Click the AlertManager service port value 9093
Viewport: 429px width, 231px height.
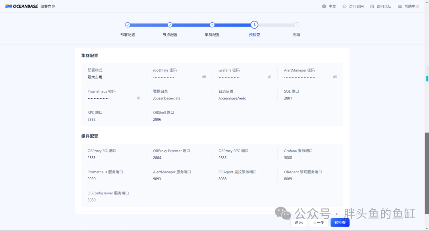[157, 179]
